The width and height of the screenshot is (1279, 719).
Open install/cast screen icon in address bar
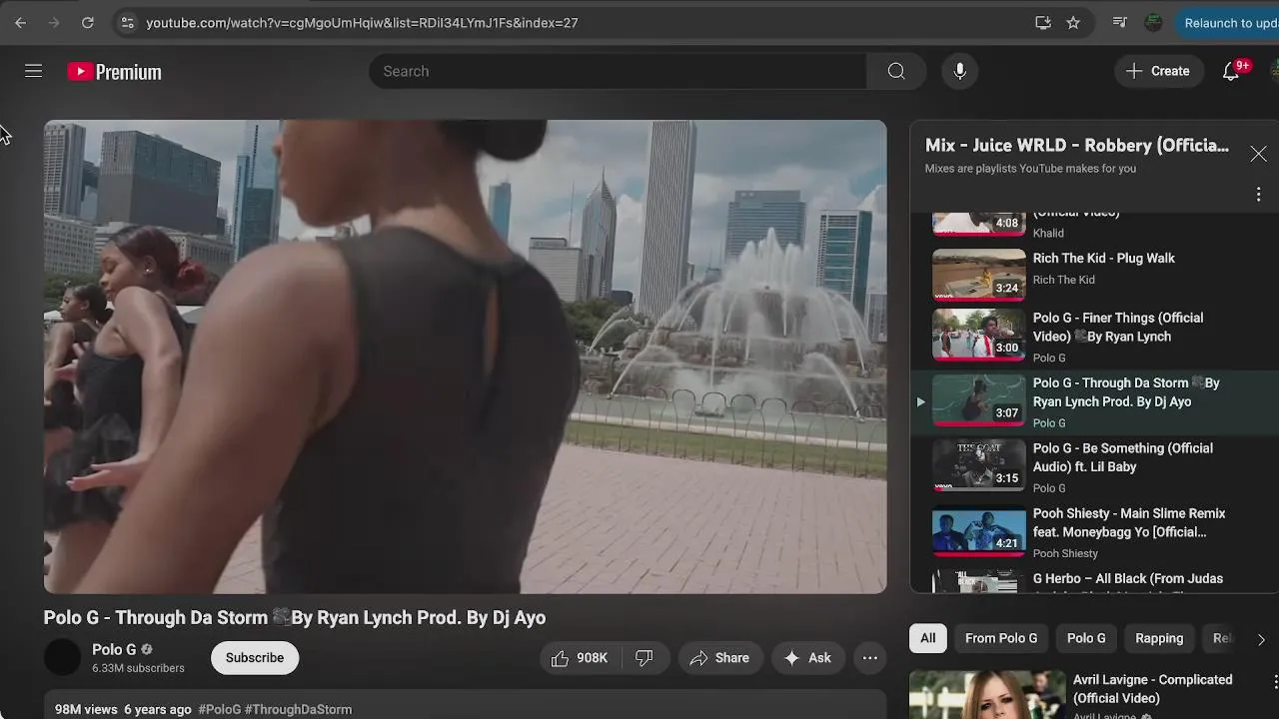[x=1043, y=22]
